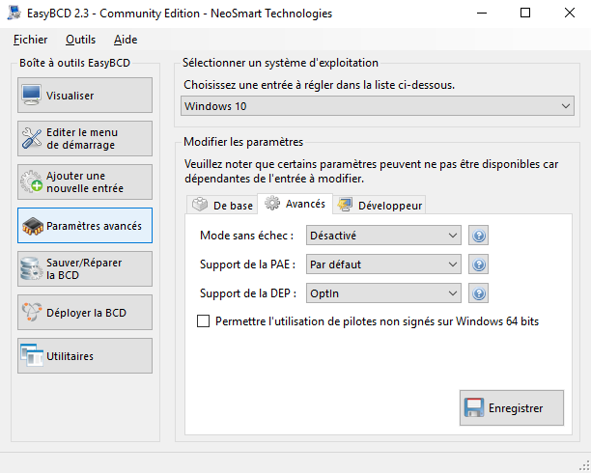Open the Aide menu
This screenshot has width=591, height=473.
click(126, 40)
